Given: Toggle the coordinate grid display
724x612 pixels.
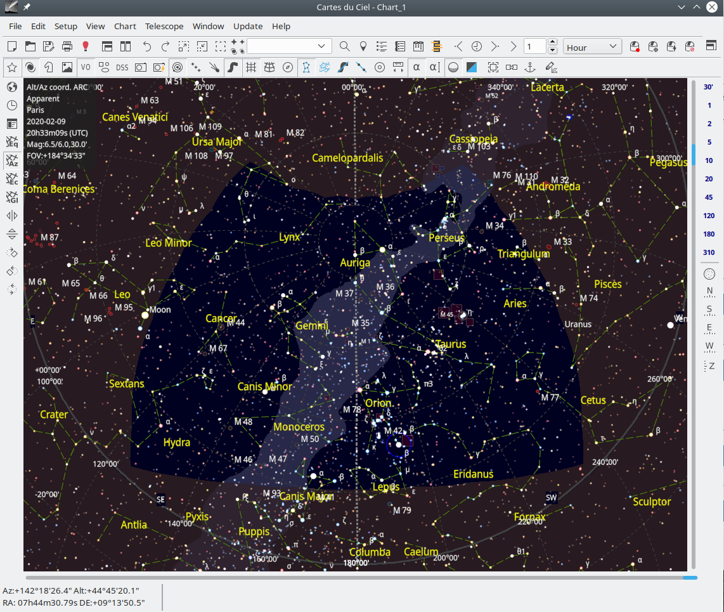Looking at the screenshot, I should 251,67.
